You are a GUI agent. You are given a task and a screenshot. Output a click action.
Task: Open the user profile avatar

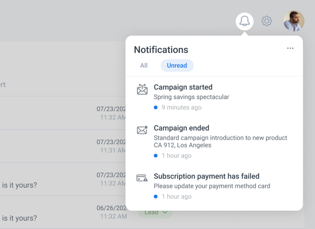pos(294,21)
